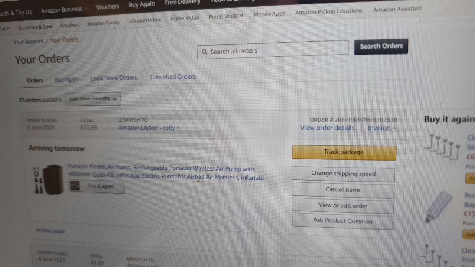This screenshot has width=475, height=267.
Task: Open the LED bulb product image in sidebar
Action: click(x=442, y=207)
